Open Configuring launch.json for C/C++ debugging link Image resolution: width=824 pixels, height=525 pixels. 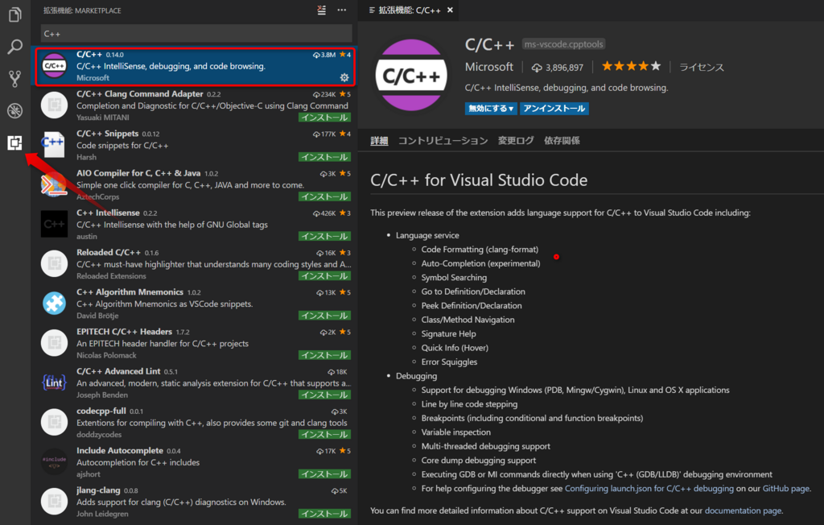(x=649, y=489)
